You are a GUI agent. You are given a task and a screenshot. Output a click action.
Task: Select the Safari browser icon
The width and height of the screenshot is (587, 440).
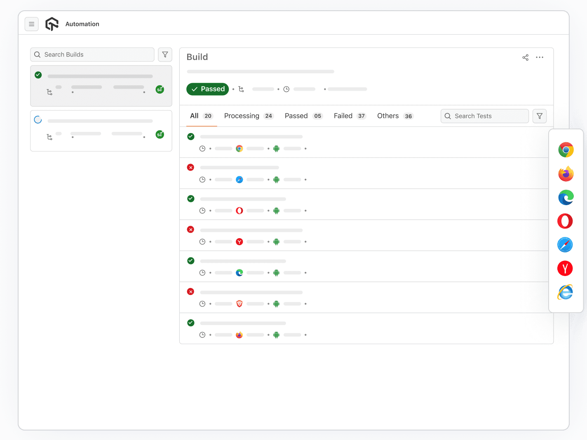click(565, 244)
